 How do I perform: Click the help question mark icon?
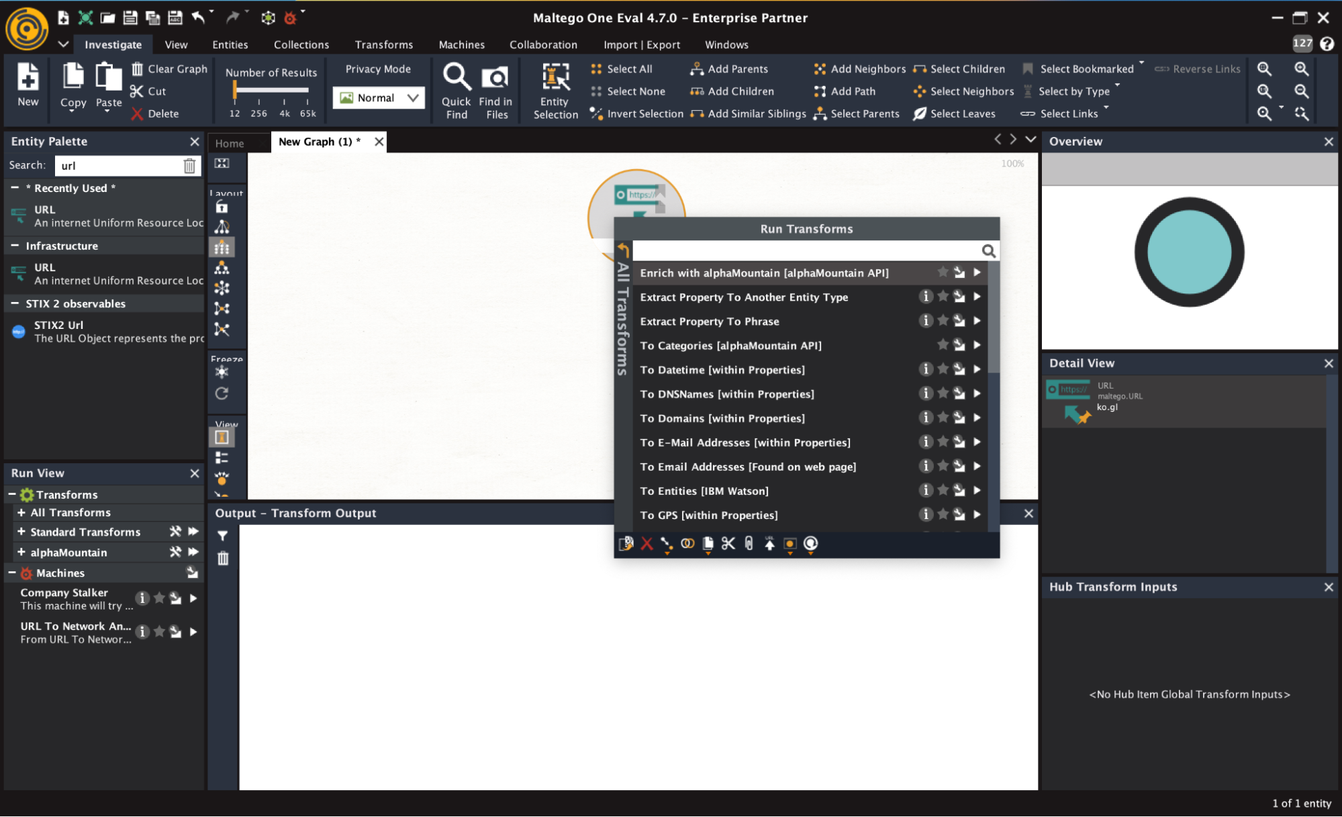tap(1327, 44)
